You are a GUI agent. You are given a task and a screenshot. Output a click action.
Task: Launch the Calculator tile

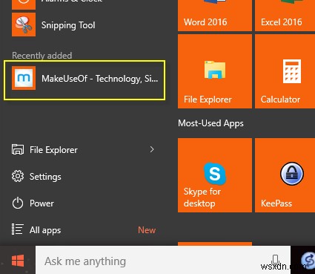click(x=285, y=71)
